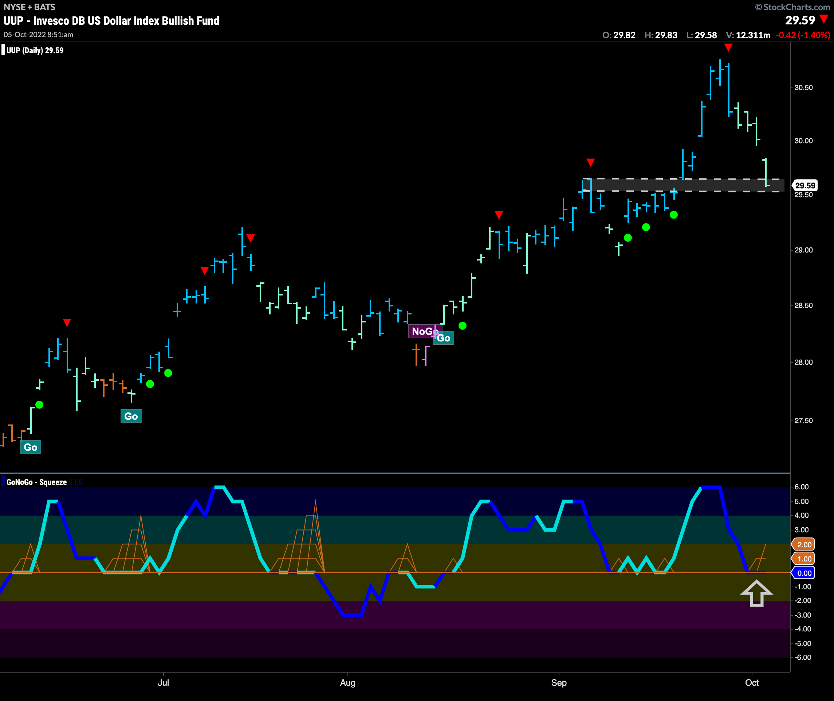834x701 pixels.
Task: Click red triangle in early July near 28.80
Action: (205, 271)
